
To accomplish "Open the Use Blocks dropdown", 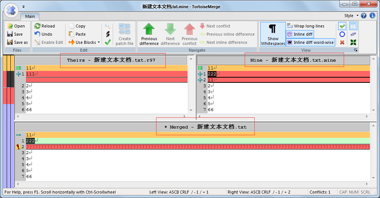I will click(x=84, y=42).
